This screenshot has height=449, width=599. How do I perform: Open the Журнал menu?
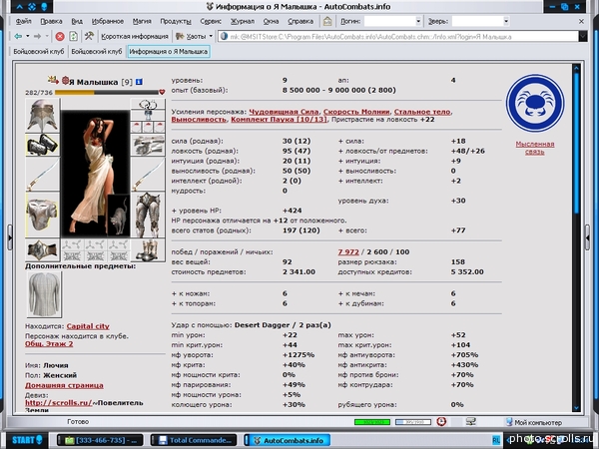243,21
